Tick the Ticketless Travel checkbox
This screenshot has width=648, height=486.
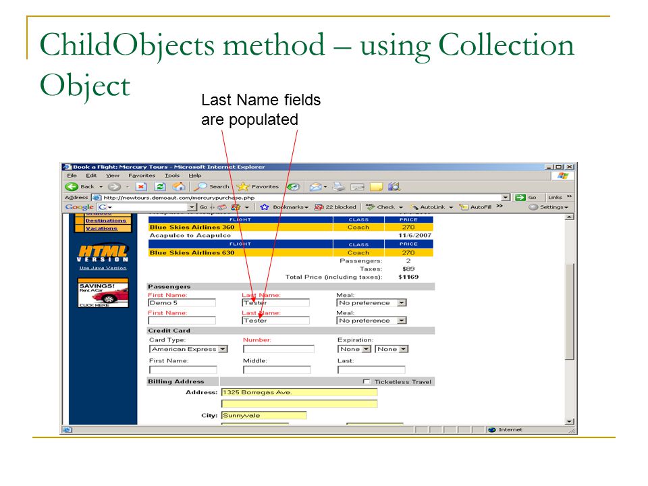[366, 382]
